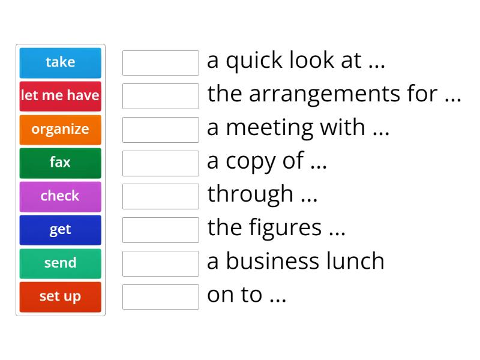The image size is (480, 360).
Task: Select the empty slot before 'a copy of'
Action: pos(160,163)
